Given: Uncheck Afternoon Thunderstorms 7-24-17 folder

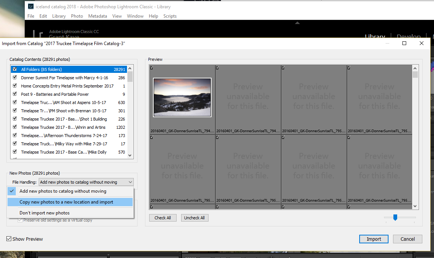Looking at the screenshot, I should 15,135.
